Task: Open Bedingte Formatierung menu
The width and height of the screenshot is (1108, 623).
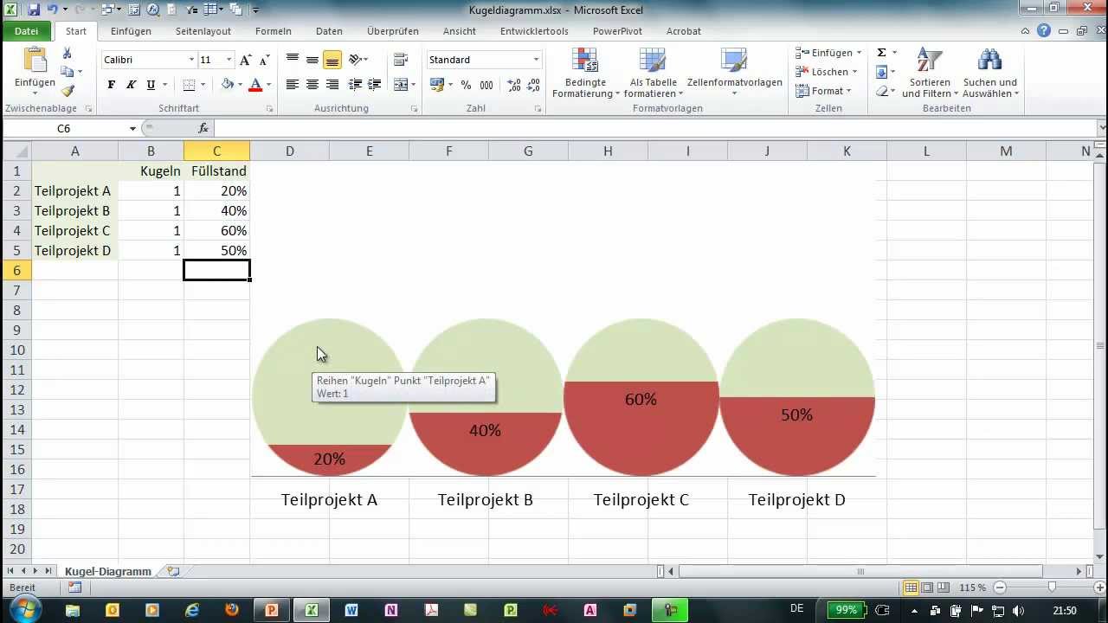Action: [x=586, y=74]
